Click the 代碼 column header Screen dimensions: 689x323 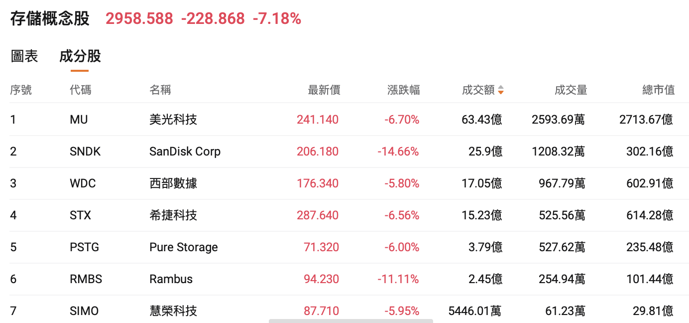pyautogui.click(x=81, y=90)
